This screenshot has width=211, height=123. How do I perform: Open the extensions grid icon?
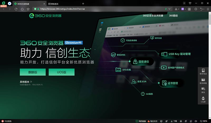point(189,9)
